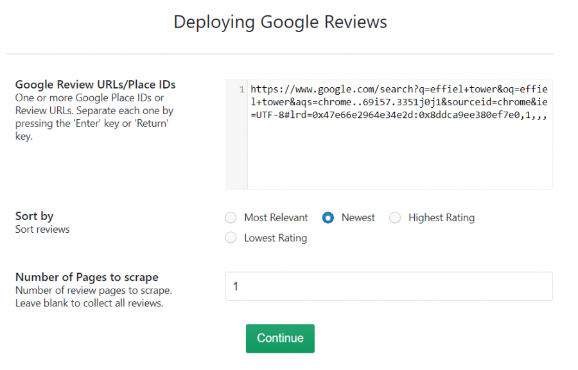Click the value 1 in the pages input
Screen dimensions: 578x370
(x=236, y=286)
